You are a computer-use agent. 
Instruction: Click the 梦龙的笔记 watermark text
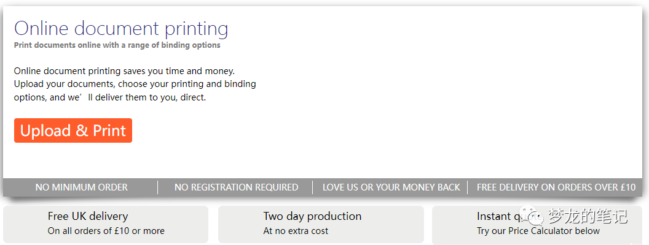coord(587,216)
